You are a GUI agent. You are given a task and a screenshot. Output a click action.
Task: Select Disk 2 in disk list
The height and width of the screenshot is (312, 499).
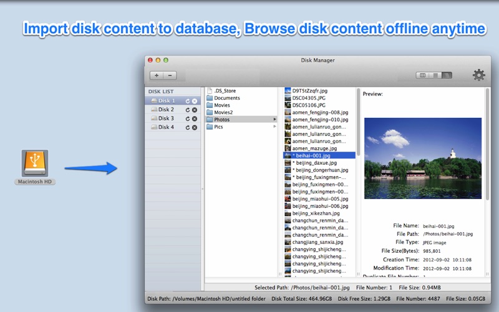point(173,110)
